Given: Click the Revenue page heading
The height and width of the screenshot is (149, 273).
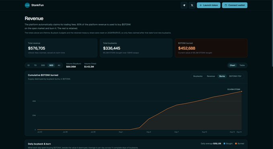Looking at the screenshot, I should pos(34,18).
